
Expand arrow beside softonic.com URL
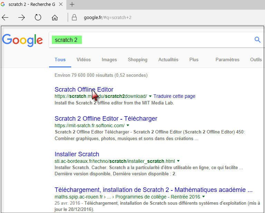[128, 126]
